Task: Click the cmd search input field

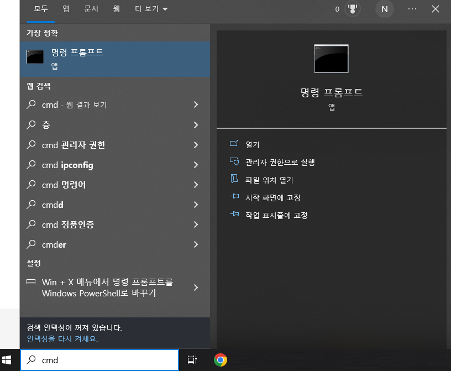Action: [x=99, y=360]
